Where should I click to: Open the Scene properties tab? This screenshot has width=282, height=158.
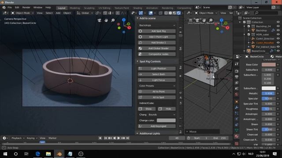(237, 88)
